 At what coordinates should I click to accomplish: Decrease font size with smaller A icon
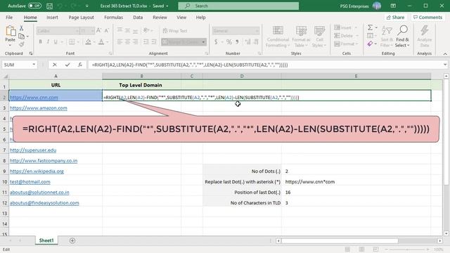106,30
